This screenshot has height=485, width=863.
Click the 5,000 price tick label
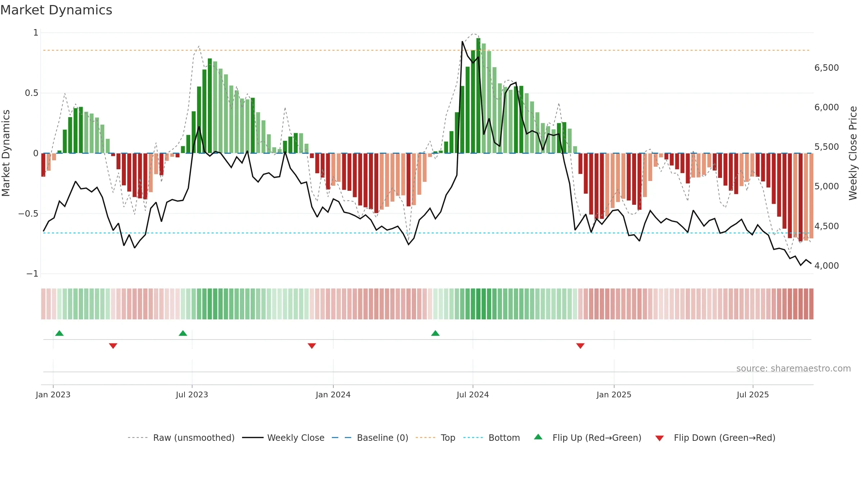[827, 186]
